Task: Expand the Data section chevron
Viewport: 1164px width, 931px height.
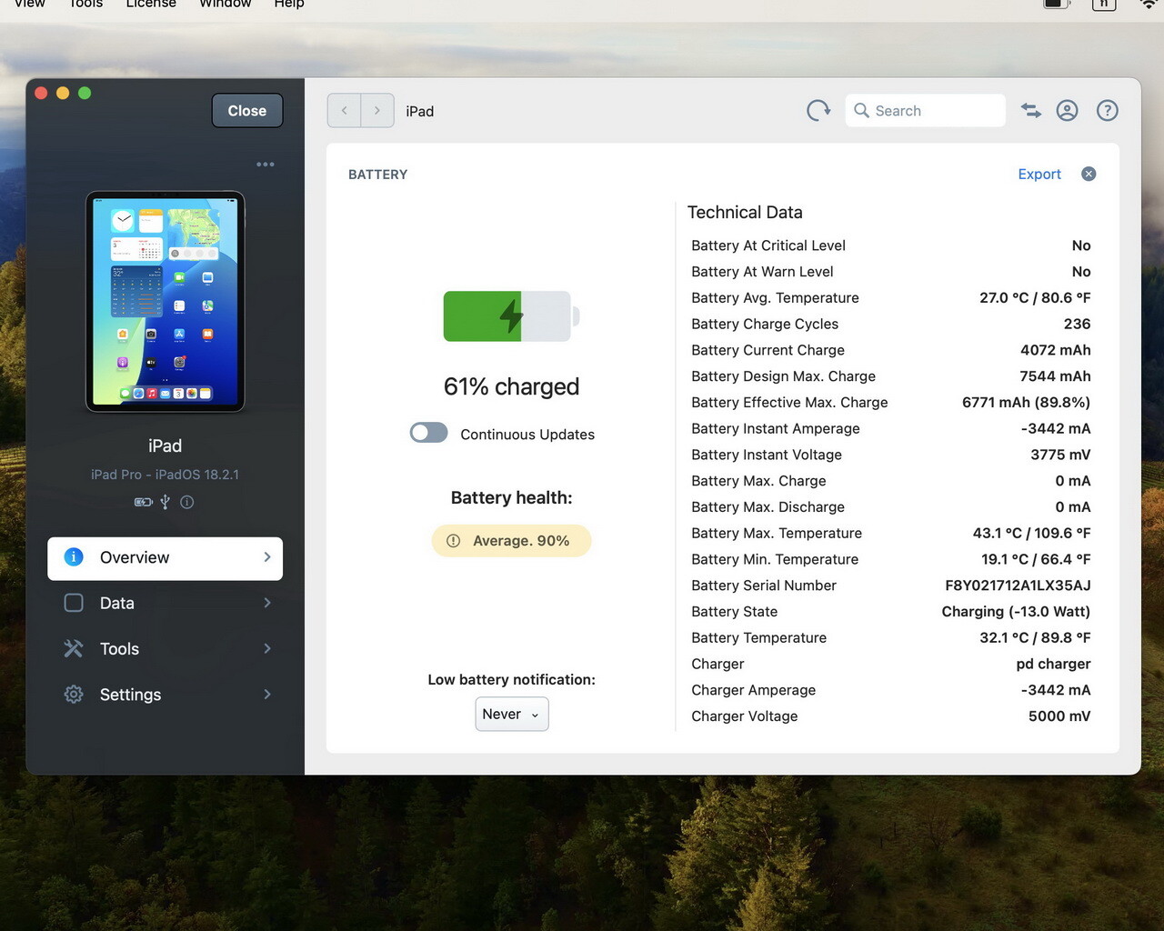Action: [267, 603]
